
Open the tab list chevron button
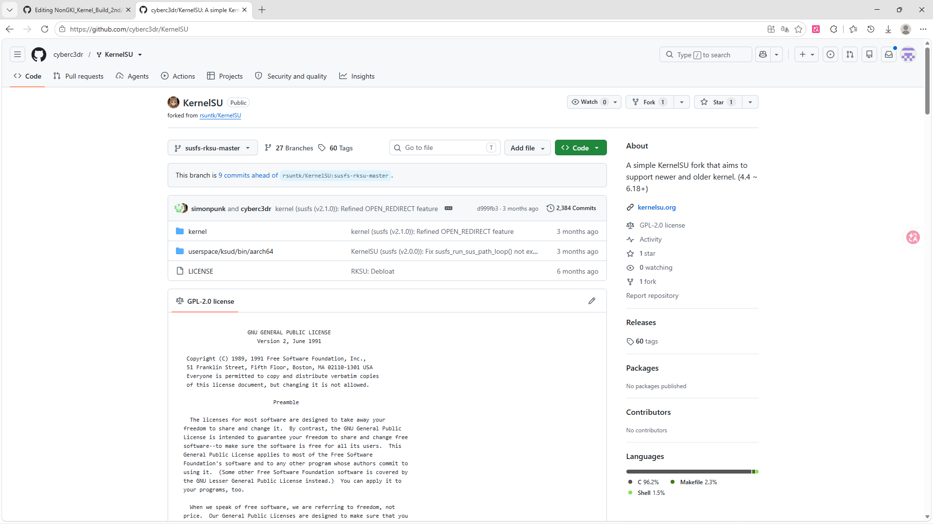click(10, 10)
